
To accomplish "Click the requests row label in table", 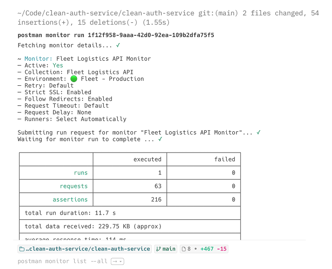I will tap(74, 186).
